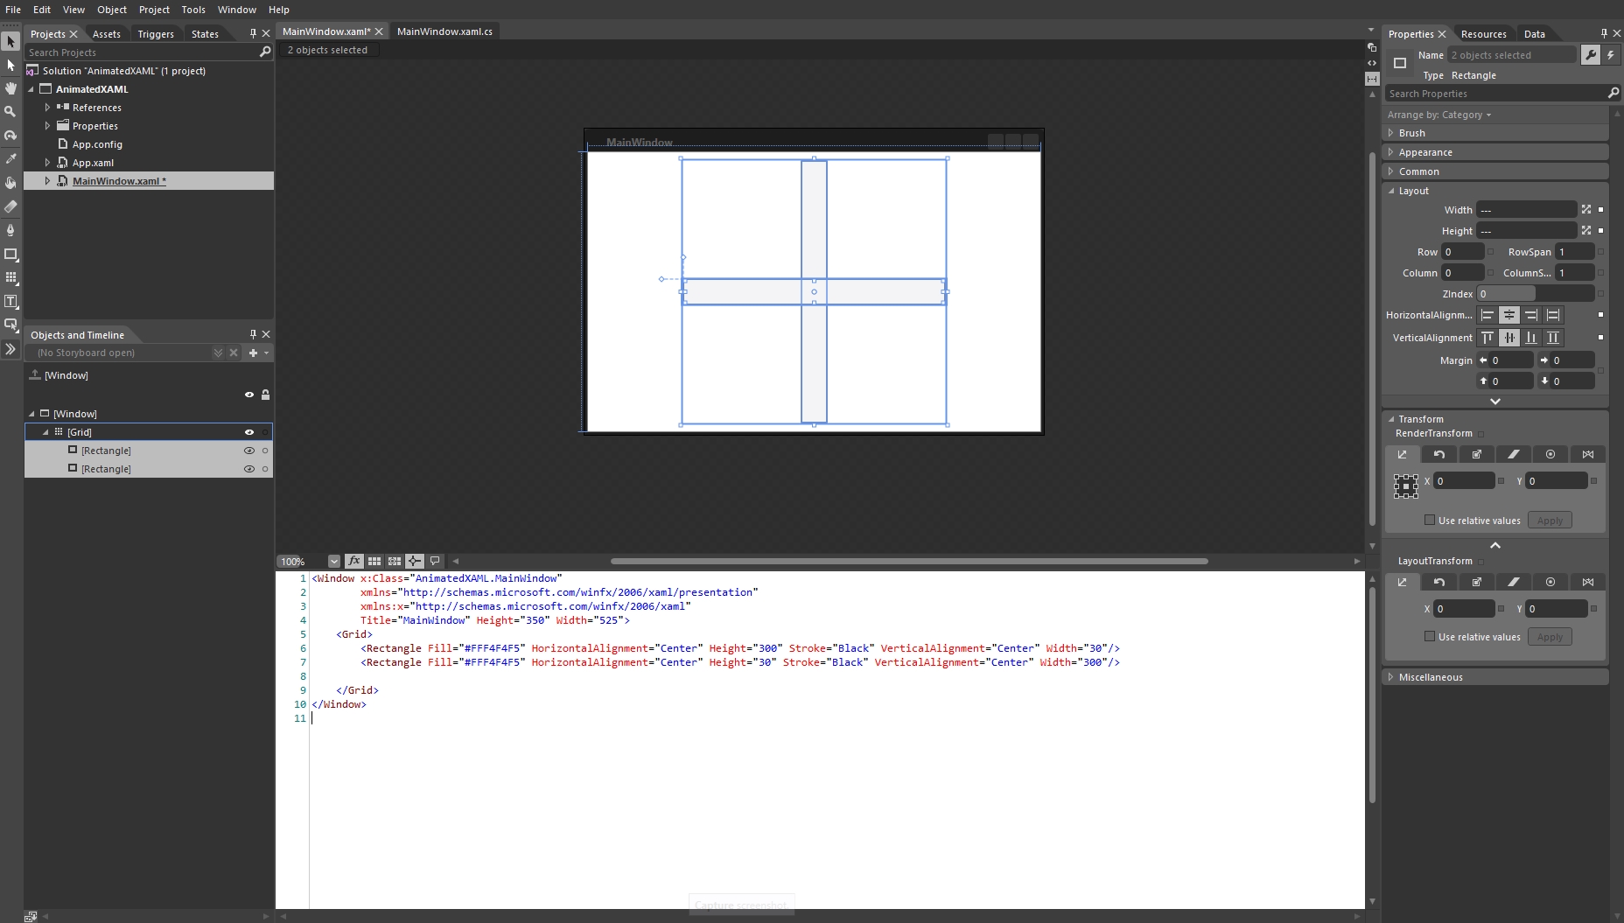The width and height of the screenshot is (1624, 923).
Task: Enable the Use relative values checkbox under RenderTransform
Action: [1430, 520]
